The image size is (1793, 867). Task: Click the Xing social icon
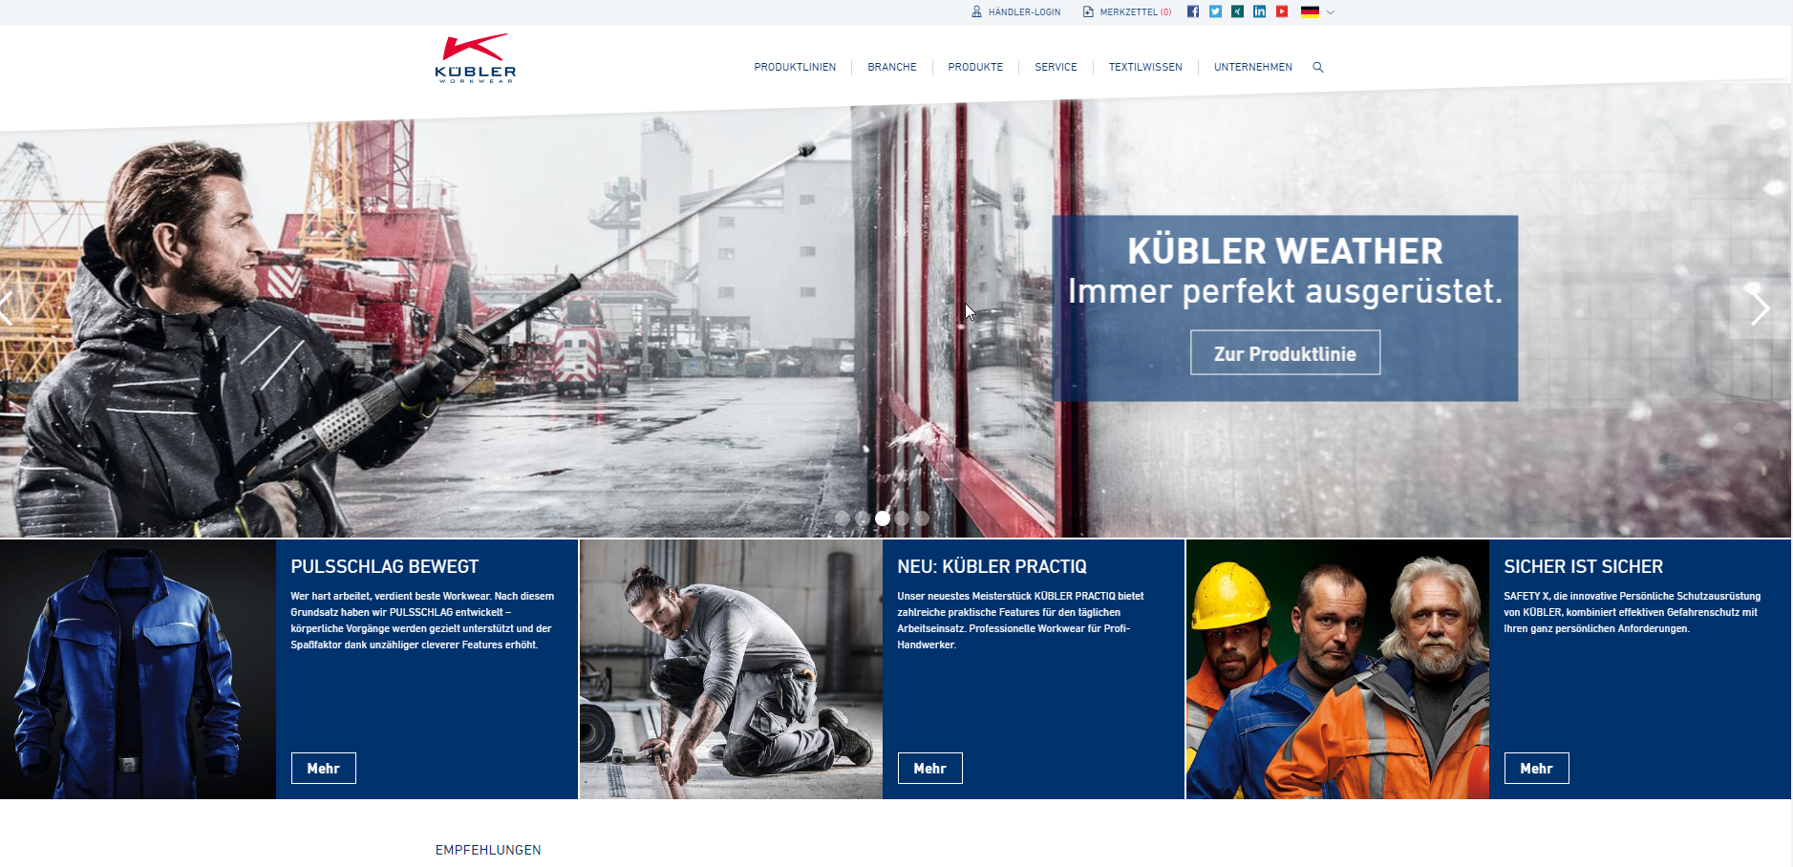[1237, 11]
